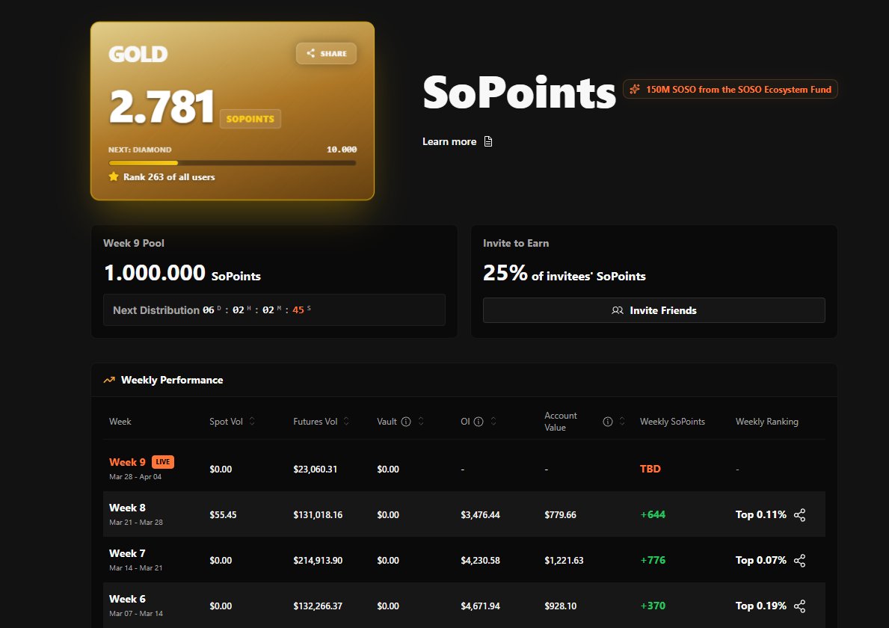The height and width of the screenshot is (628, 889).
Task: Select the Week 6 row label
Action: [x=127, y=599]
